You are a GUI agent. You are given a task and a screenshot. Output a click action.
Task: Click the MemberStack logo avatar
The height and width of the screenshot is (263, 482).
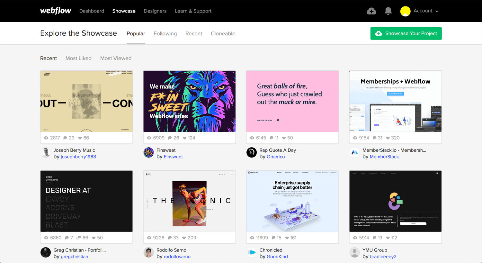click(354, 152)
